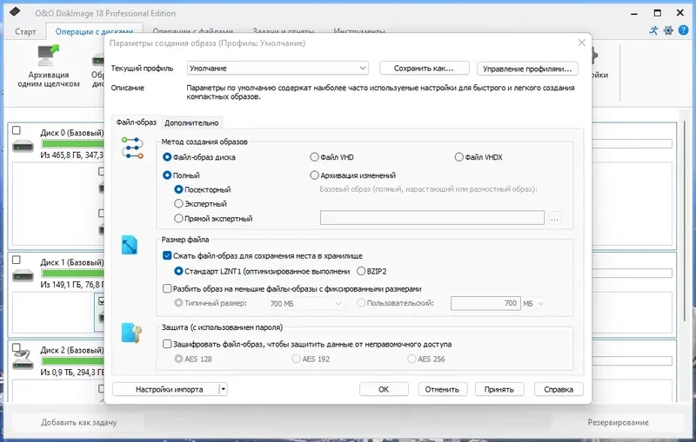Image resolution: width=696 pixels, height=442 pixels.
Task: Choose Архивация изменений option
Action: [314, 175]
